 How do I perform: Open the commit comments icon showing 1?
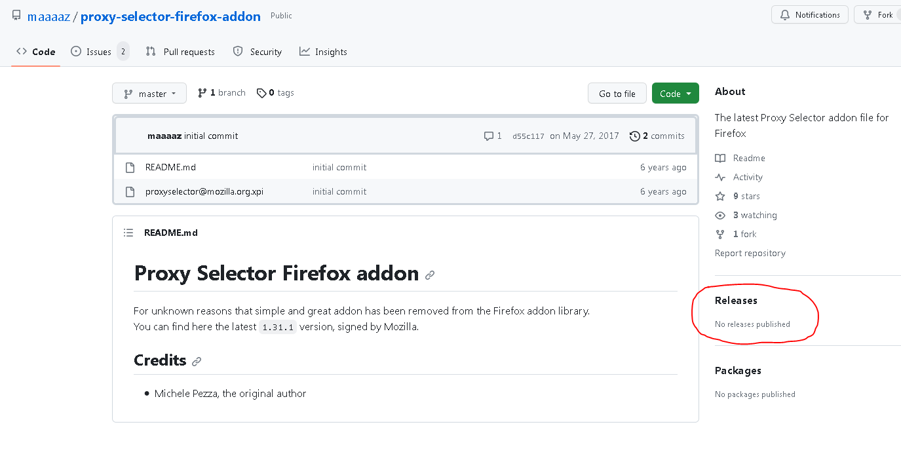pyautogui.click(x=493, y=136)
